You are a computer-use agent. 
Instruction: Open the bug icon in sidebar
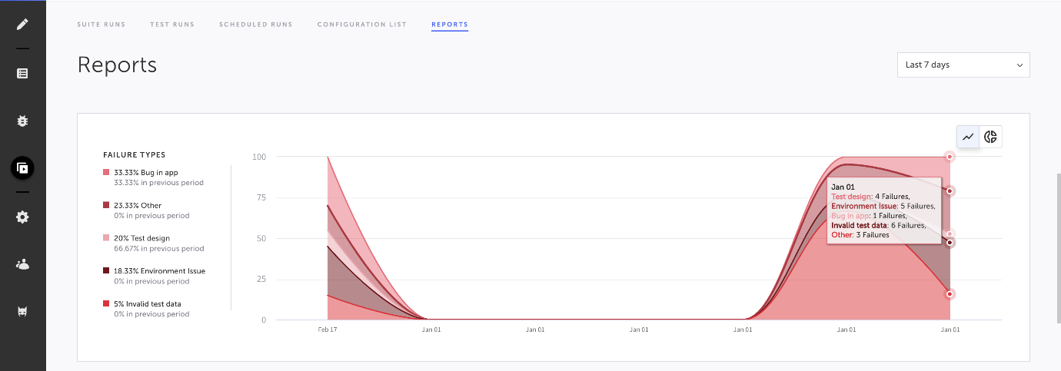point(22,121)
